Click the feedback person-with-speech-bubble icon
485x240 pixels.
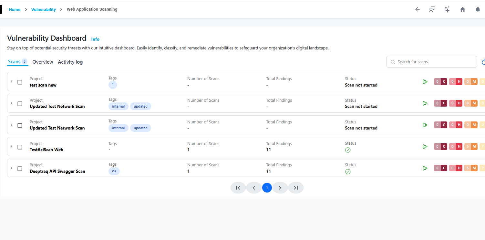tap(432, 9)
